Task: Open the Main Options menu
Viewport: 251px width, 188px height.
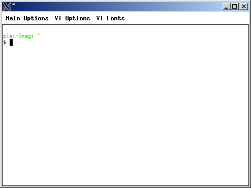Action: pos(27,18)
